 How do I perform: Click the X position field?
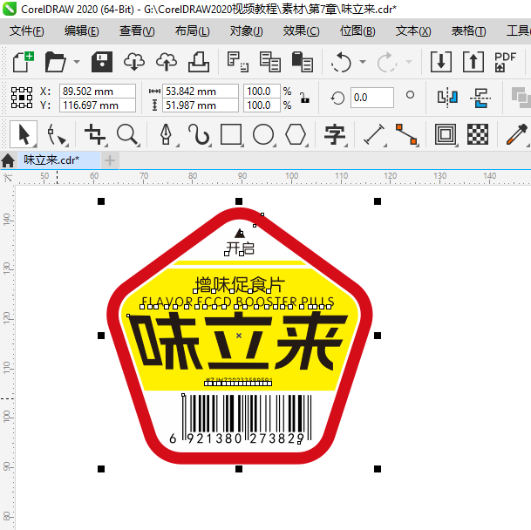pyautogui.click(x=98, y=92)
